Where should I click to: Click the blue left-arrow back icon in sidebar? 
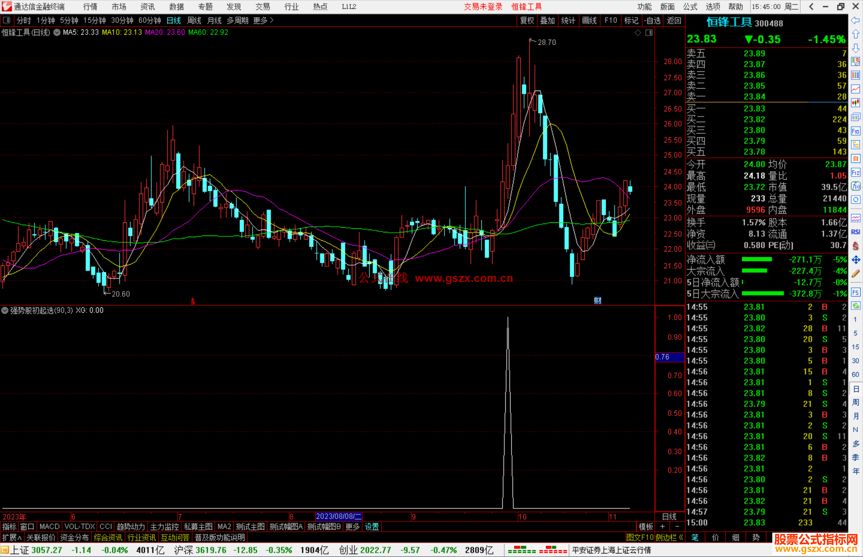click(x=855, y=20)
